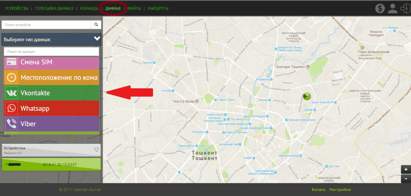Select the green device marker on map

tap(307, 96)
